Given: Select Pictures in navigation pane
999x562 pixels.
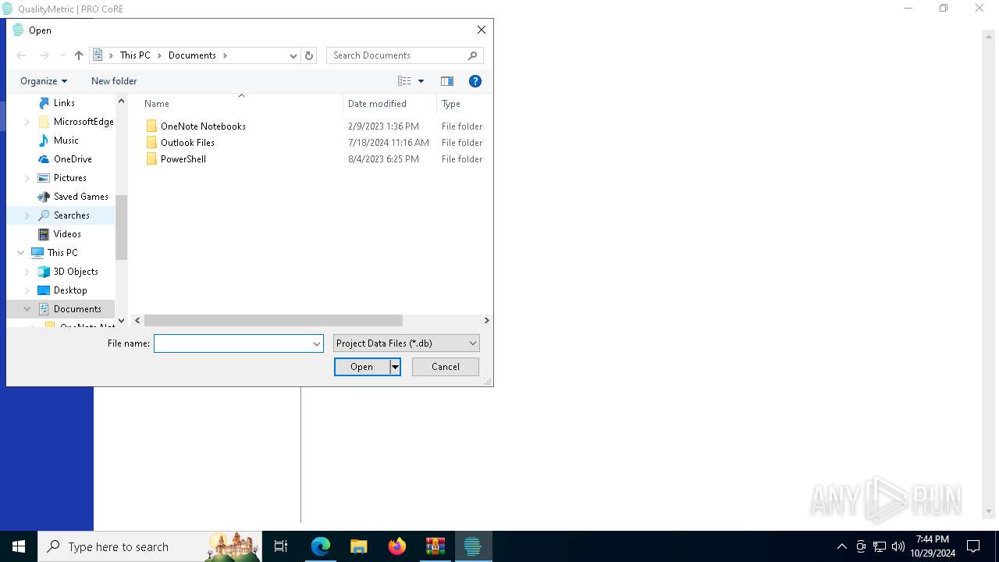Looking at the screenshot, I should (70, 178).
